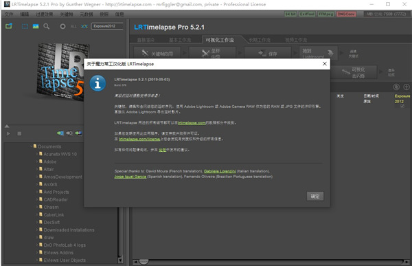
Task: Expand the AmosDevelopment folder
Action: tap(37, 177)
